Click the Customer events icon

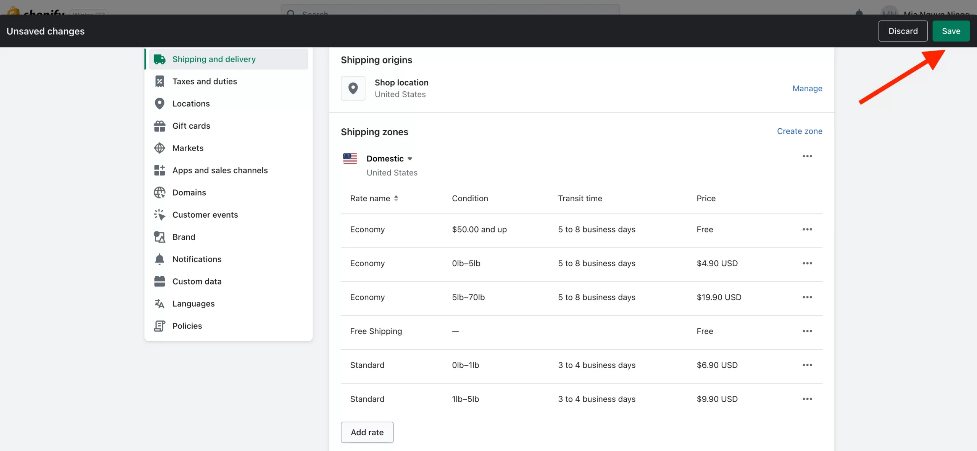(160, 215)
